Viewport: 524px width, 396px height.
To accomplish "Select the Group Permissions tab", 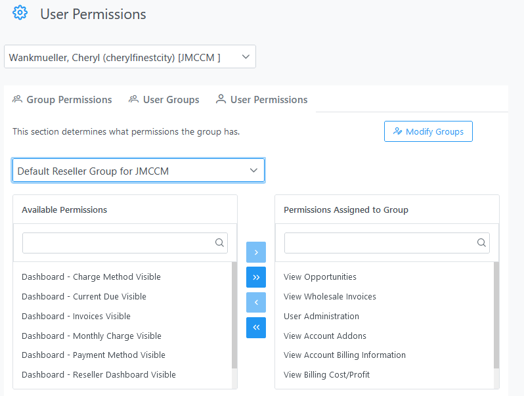I will tap(62, 100).
